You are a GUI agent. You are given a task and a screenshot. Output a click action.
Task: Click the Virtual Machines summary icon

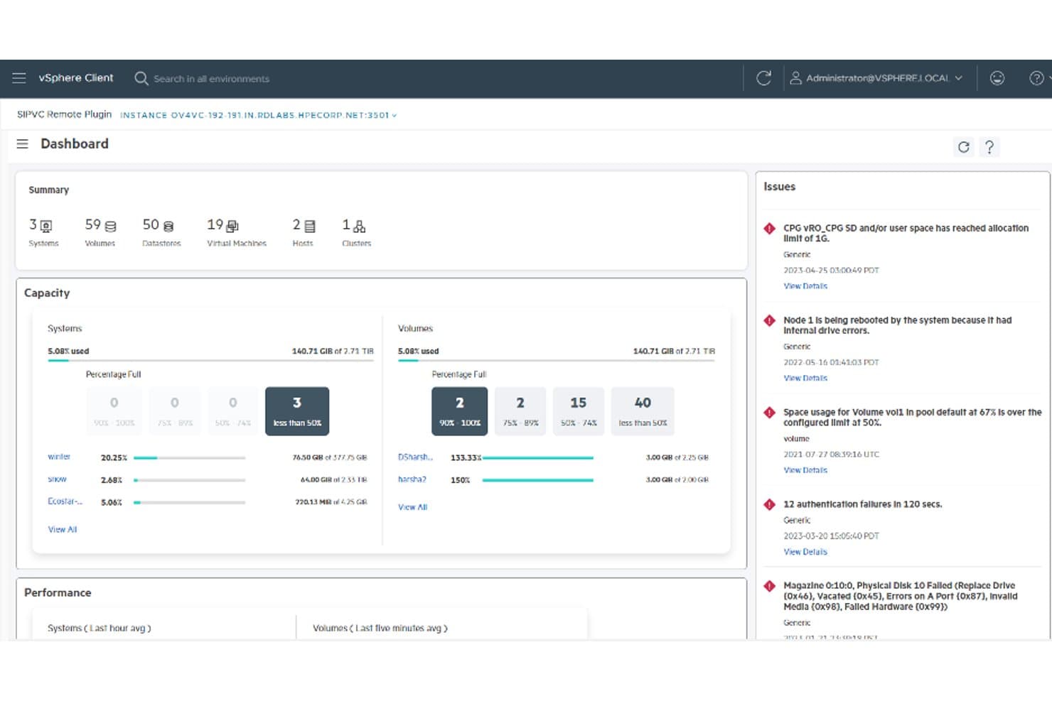pyautogui.click(x=232, y=226)
